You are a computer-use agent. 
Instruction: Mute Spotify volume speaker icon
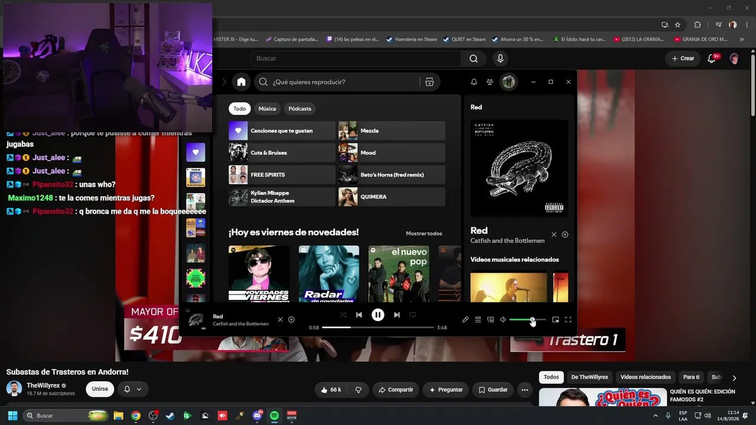(503, 319)
